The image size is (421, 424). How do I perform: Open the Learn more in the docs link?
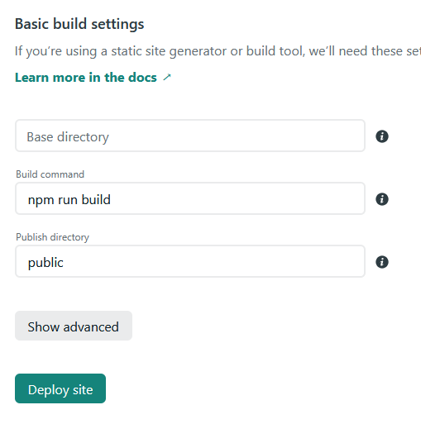(x=93, y=78)
